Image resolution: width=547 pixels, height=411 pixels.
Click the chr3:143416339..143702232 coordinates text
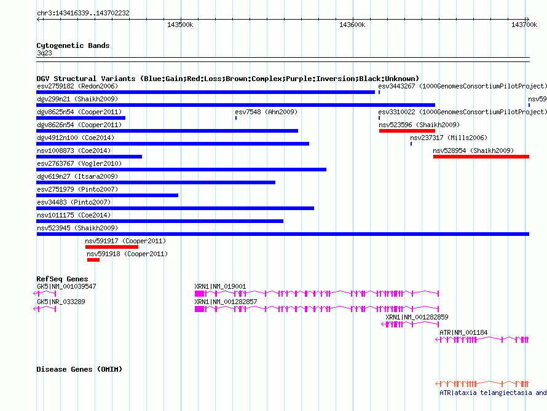click(x=83, y=14)
